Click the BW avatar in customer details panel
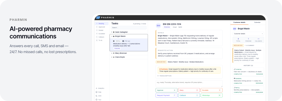282x101 pixels. [x=234, y=29]
